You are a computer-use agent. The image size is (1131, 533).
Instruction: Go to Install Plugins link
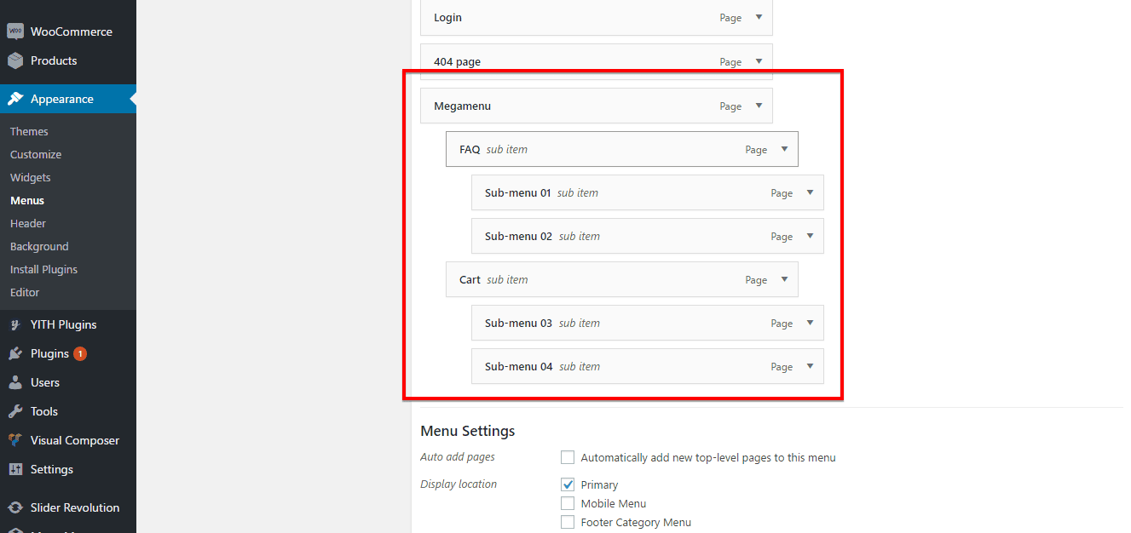(43, 270)
